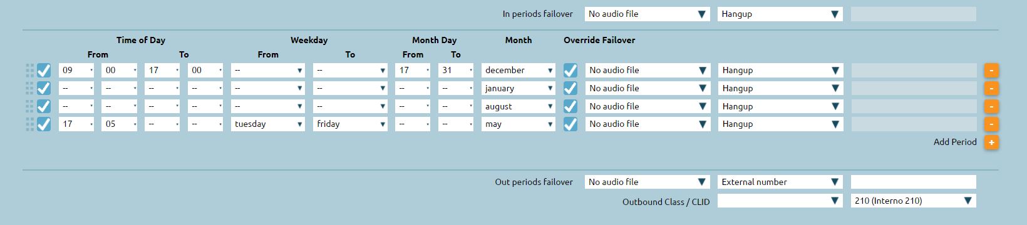Remove the may period row
Screen dimensions: 1027x225
coord(991,124)
